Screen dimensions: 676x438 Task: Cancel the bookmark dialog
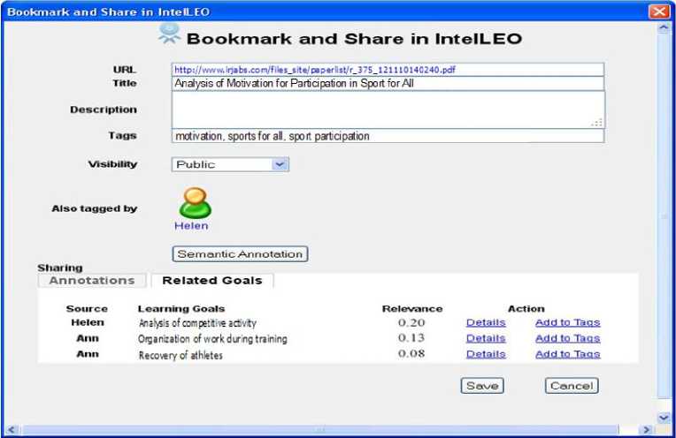(572, 386)
